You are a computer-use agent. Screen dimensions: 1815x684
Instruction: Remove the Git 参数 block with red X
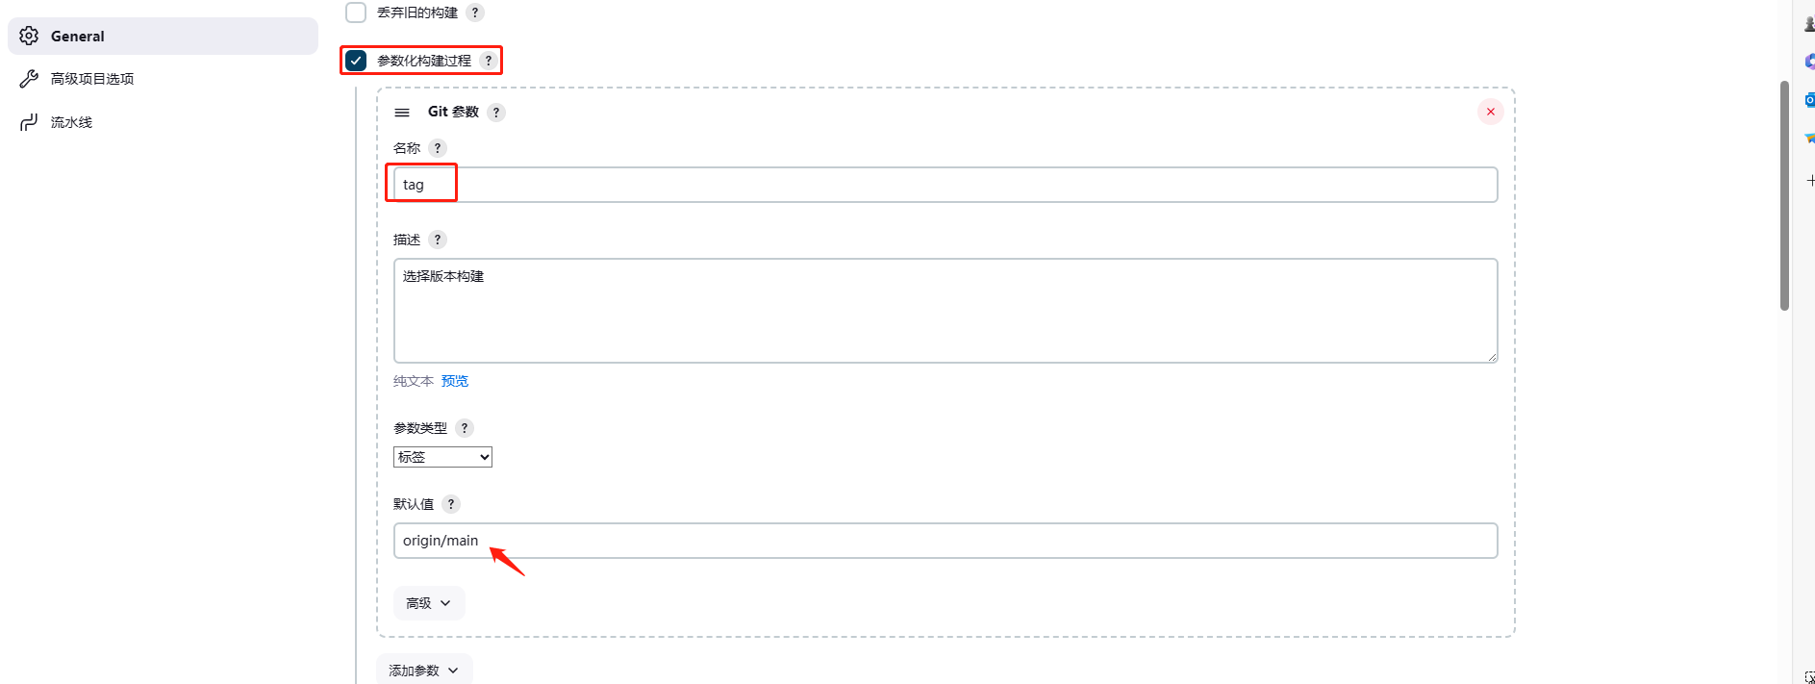pyautogui.click(x=1490, y=112)
